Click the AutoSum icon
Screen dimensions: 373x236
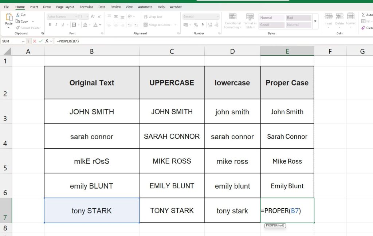tap(364, 15)
